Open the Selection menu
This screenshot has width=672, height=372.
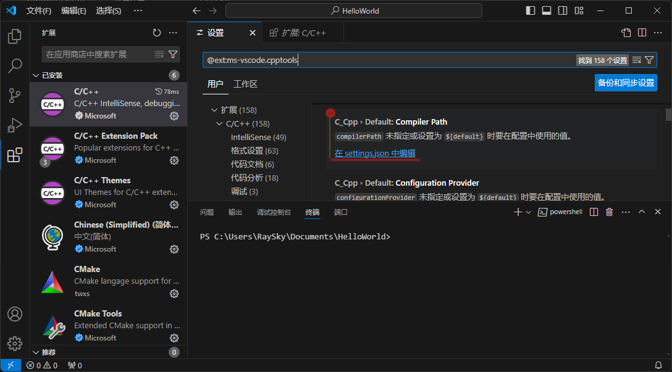coord(109,10)
